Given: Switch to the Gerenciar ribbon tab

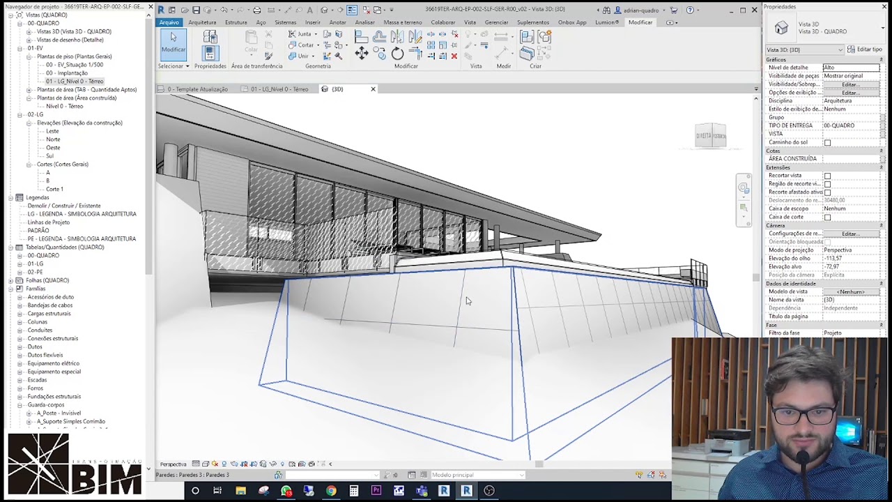Looking at the screenshot, I should tap(496, 22).
